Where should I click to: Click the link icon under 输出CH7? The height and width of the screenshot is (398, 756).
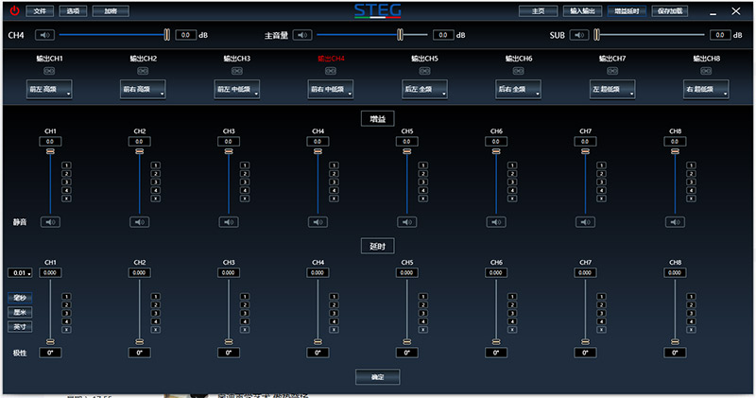(x=612, y=71)
